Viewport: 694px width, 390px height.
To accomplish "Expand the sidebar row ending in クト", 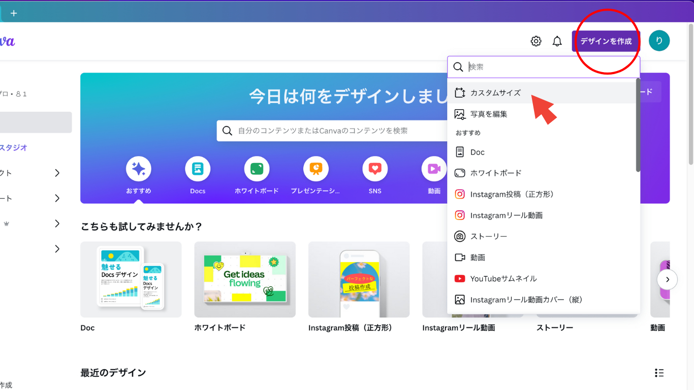I will click(57, 173).
